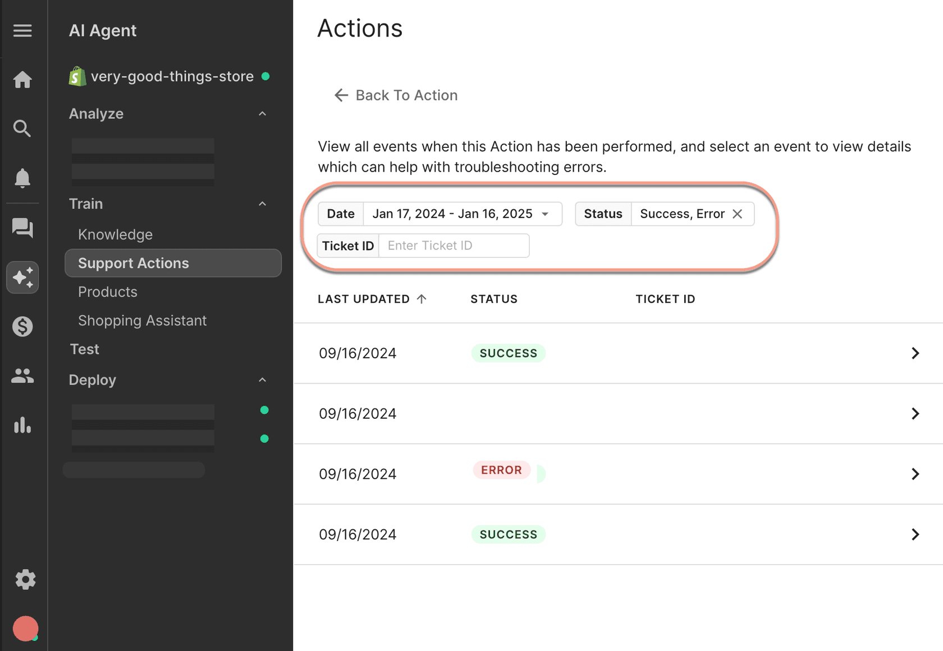This screenshot has width=943, height=651.
Task: Select Knowledge in the Train menu
Action: click(x=115, y=234)
